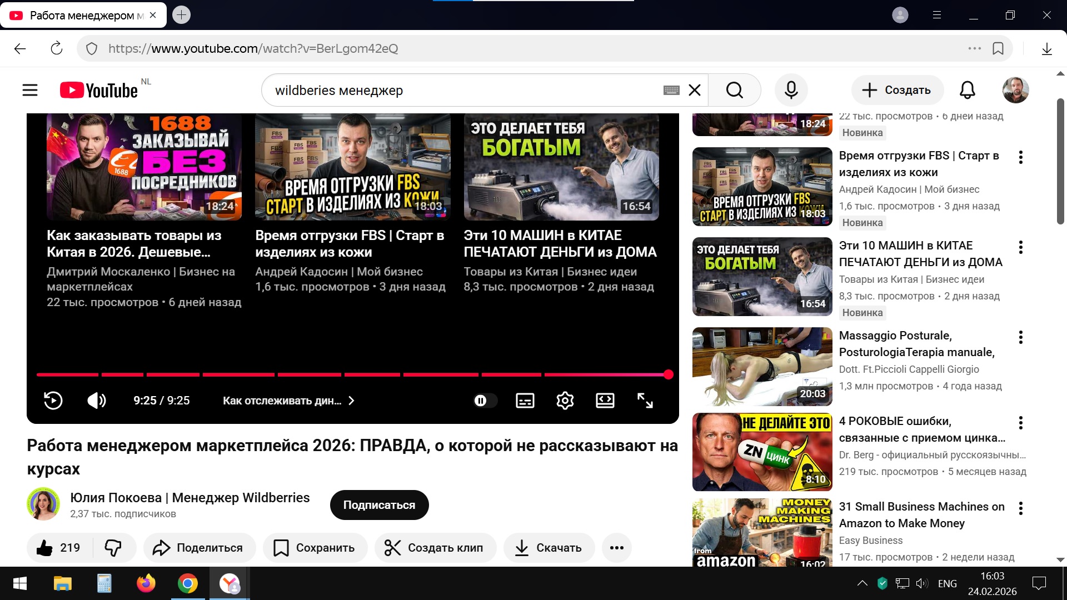Screen dimensions: 1067x600
Task: Open the player settings gear
Action: click(x=565, y=401)
